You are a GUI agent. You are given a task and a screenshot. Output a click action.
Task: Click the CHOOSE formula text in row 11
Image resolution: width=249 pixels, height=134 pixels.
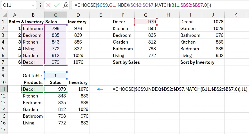pyautogui.click(x=180, y=89)
